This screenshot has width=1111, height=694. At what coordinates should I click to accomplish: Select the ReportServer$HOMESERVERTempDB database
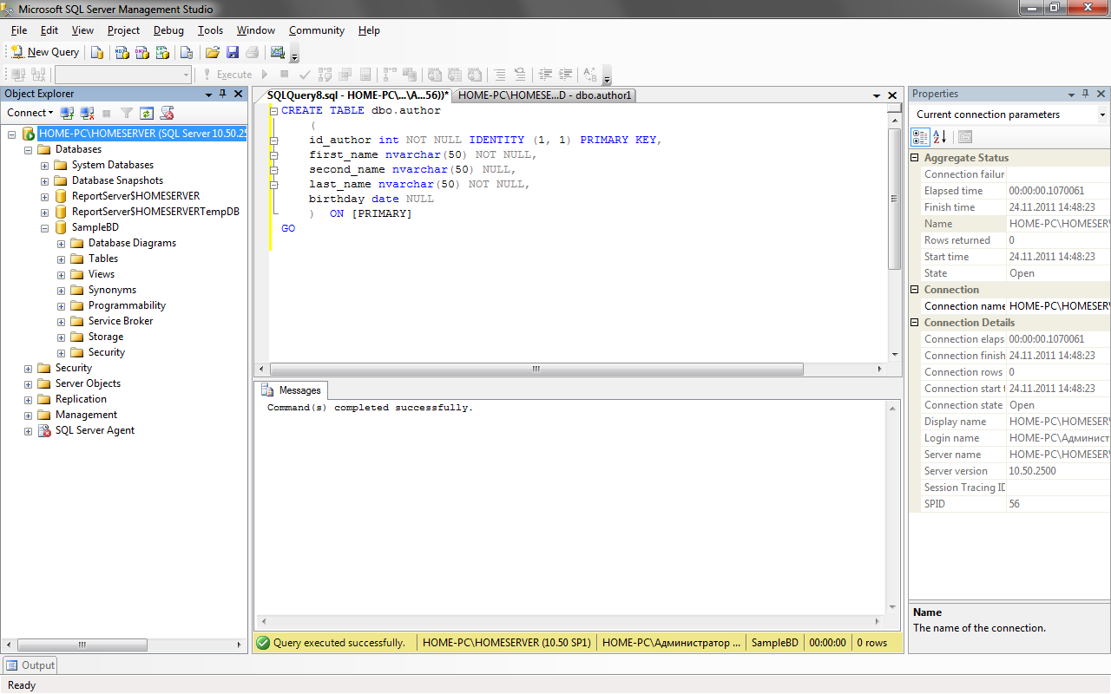point(155,212)
